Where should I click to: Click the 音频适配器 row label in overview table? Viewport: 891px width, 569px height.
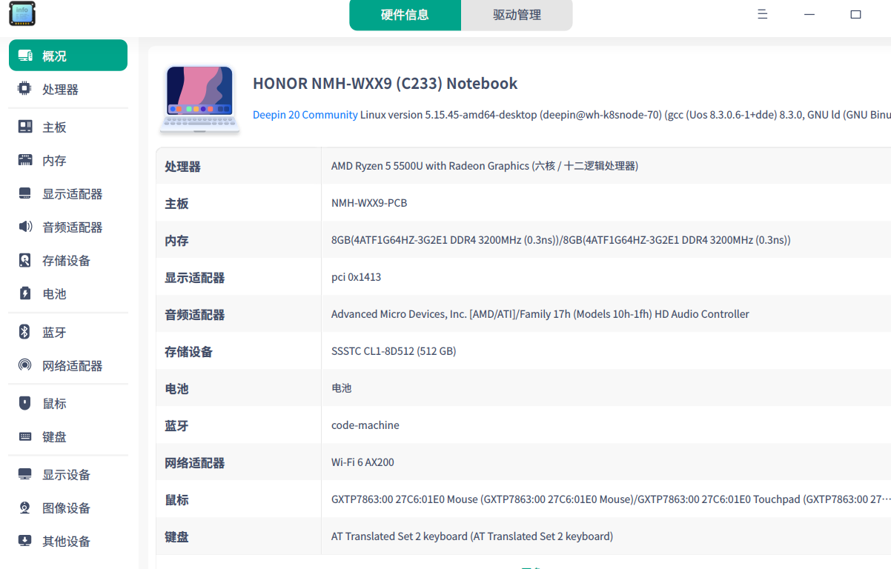[194, 315]
